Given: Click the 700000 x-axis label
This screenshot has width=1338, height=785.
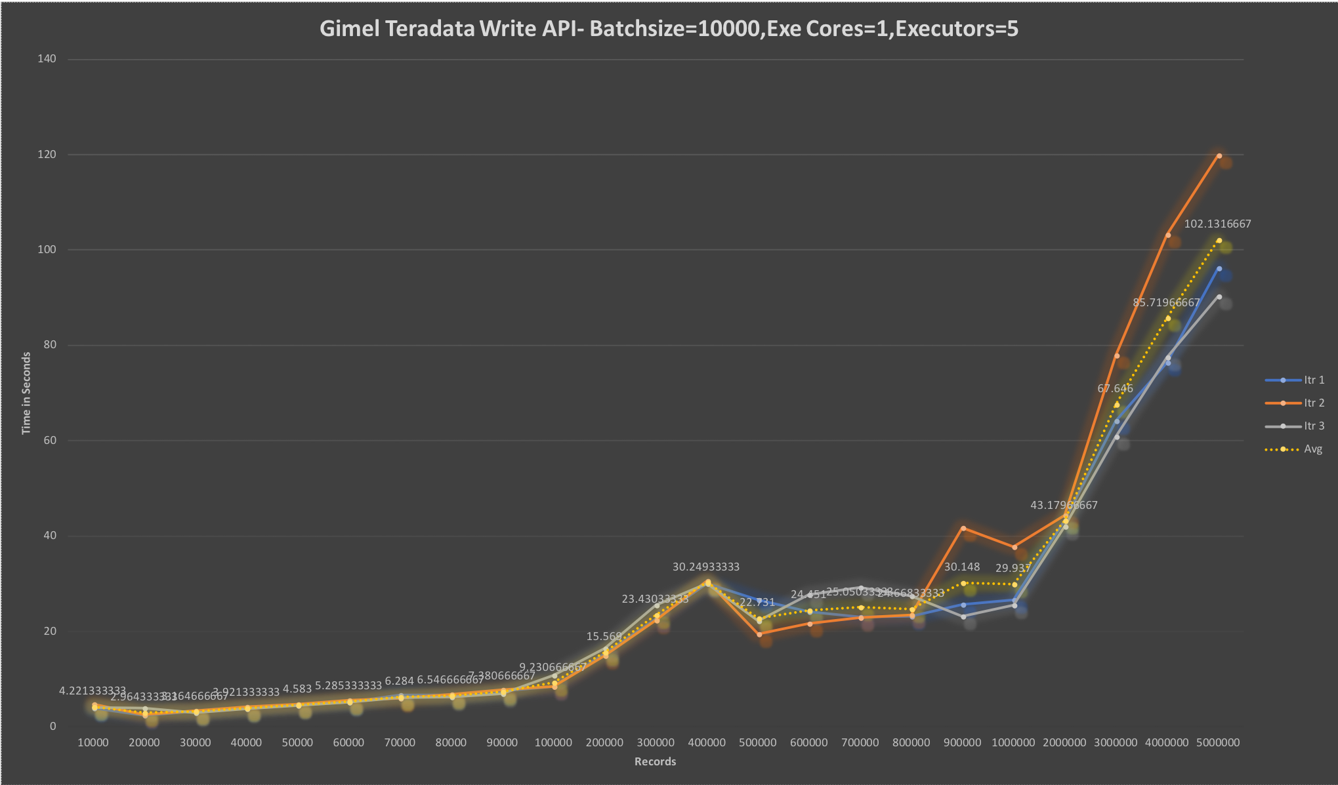Looking at the screenshot, I should point(860,742).
